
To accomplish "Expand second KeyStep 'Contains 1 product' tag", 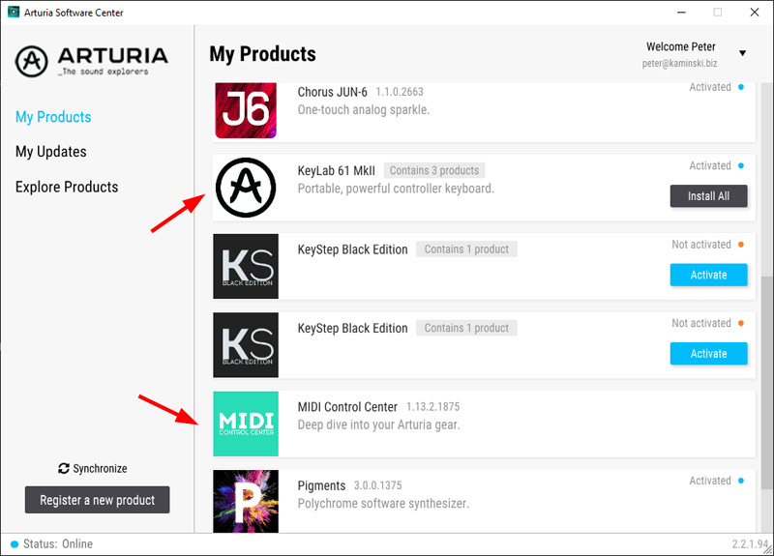I will click(466, 329).
